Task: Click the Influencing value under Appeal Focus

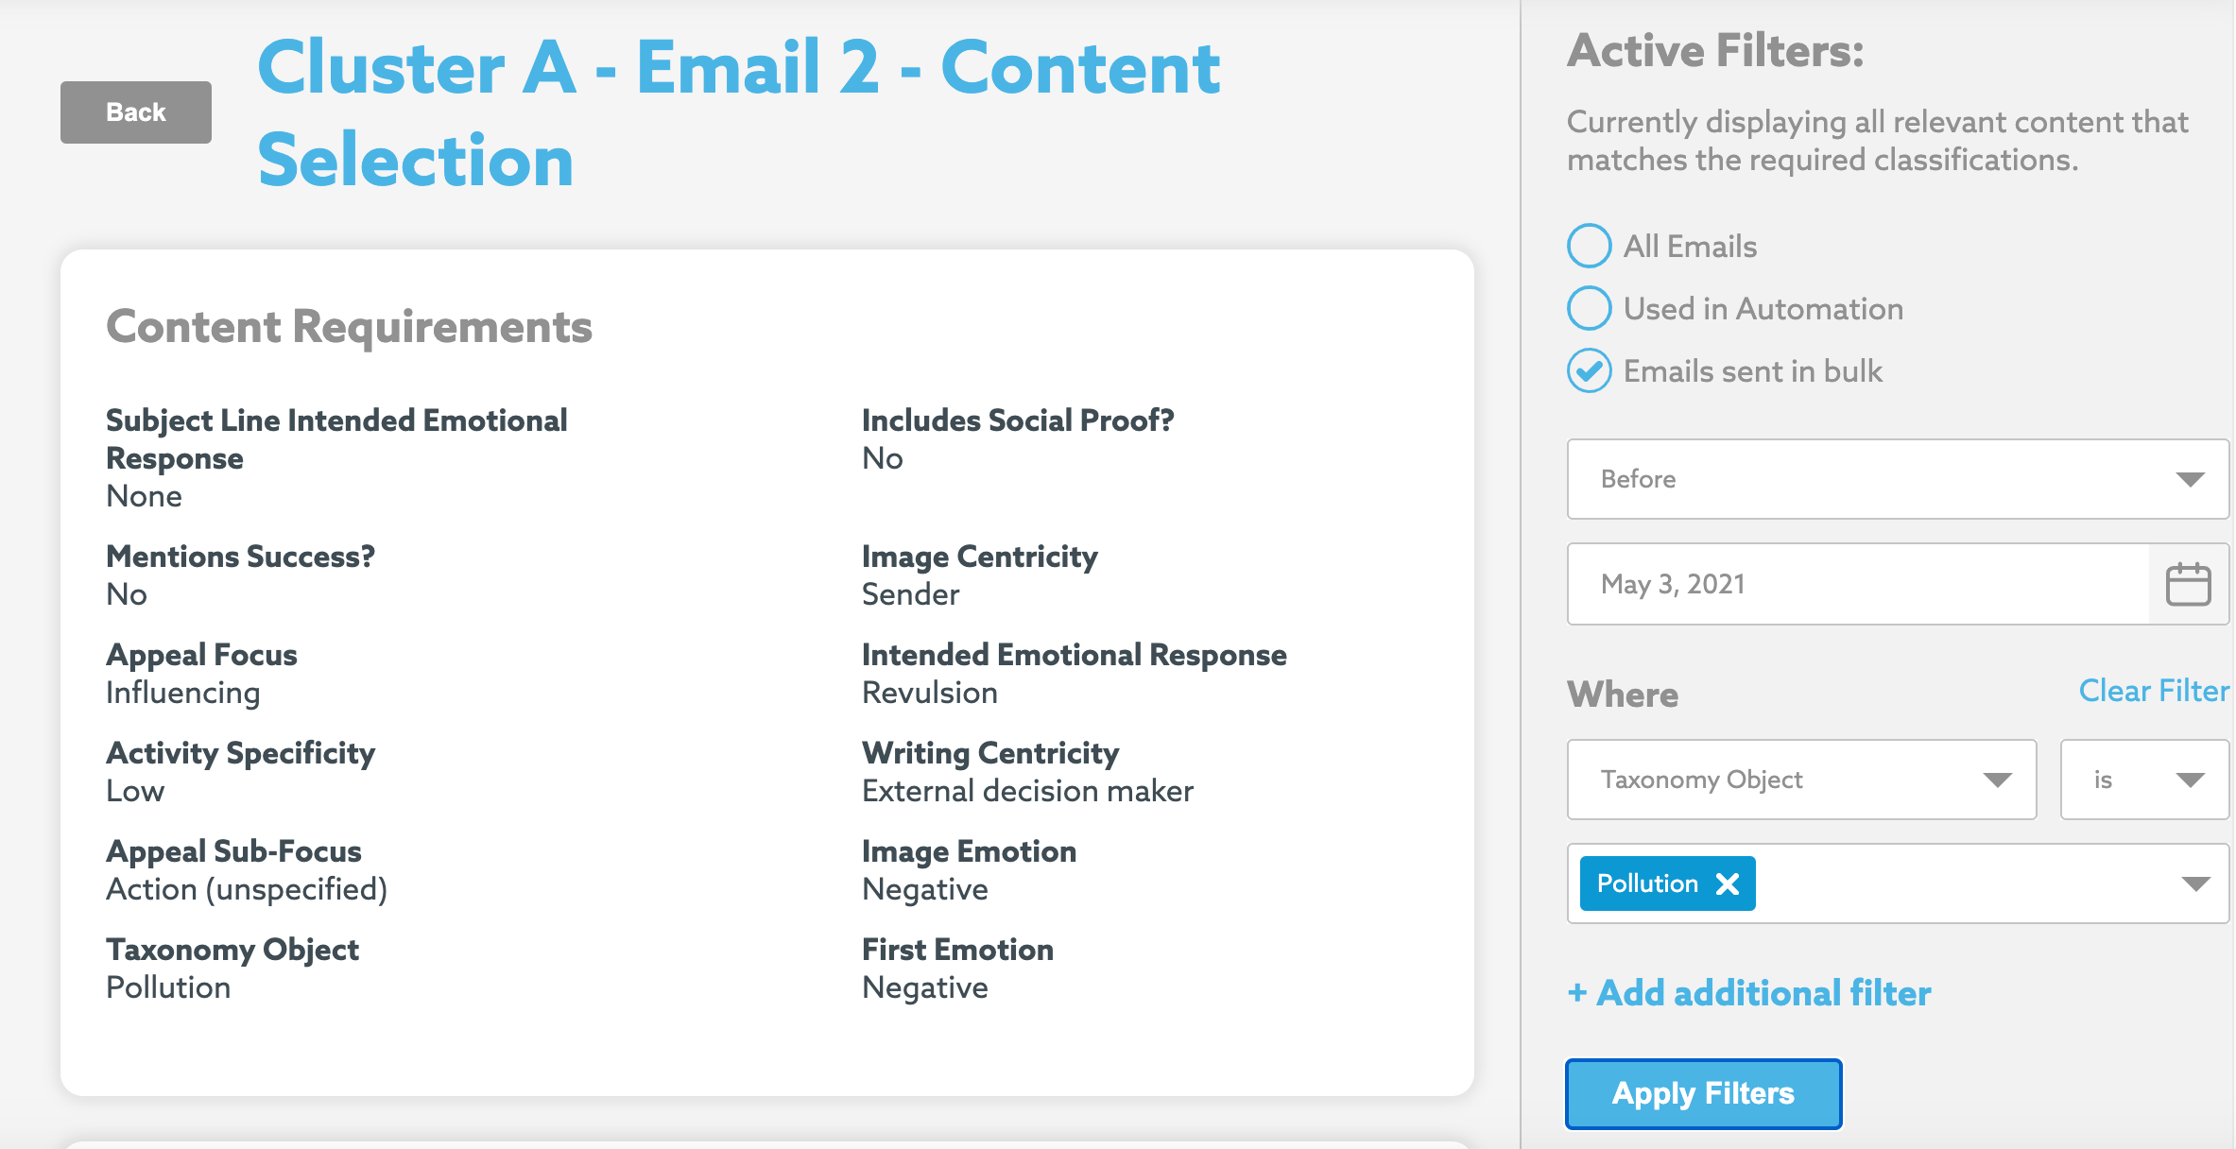Action: click(x=182, y=693)
